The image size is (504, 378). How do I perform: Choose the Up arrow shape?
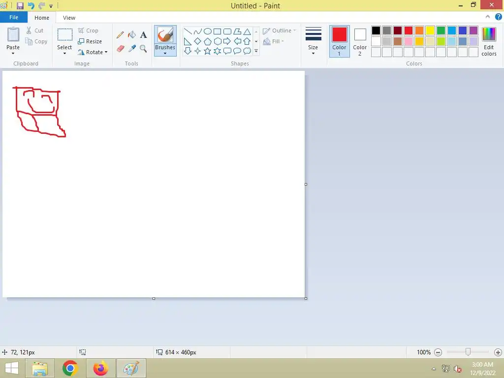click(247, 41)
